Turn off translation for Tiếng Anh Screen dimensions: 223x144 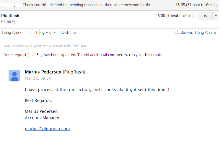click(193, 33)
